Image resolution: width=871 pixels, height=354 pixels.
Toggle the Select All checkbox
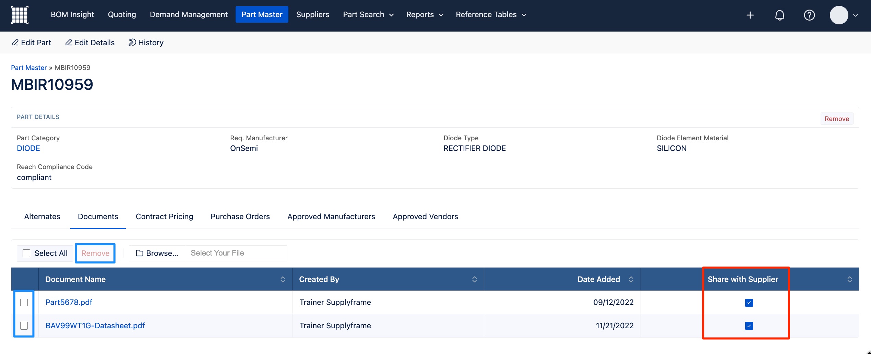pyautogui.click(x=26, y=253)
